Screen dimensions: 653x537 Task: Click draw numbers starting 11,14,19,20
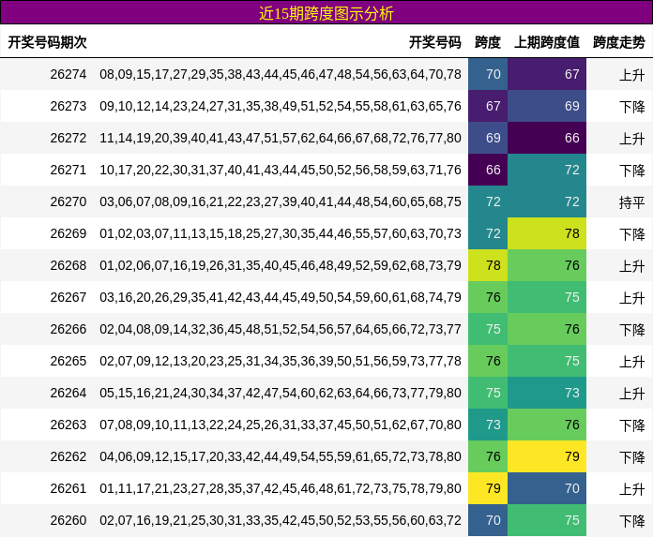281,138
